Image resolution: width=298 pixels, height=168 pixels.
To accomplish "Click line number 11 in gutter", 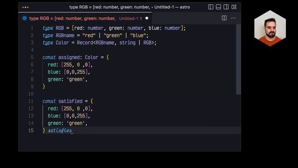I will pyautogui.click(x=31, y=101).
